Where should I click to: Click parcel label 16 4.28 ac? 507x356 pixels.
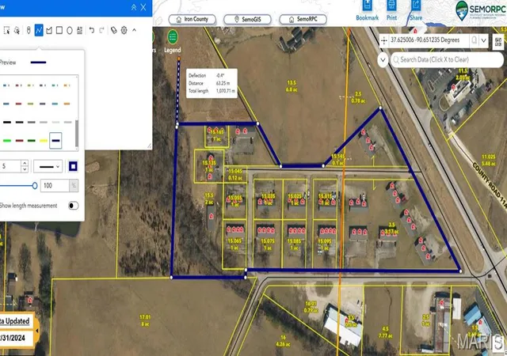(x=283, y=341)
